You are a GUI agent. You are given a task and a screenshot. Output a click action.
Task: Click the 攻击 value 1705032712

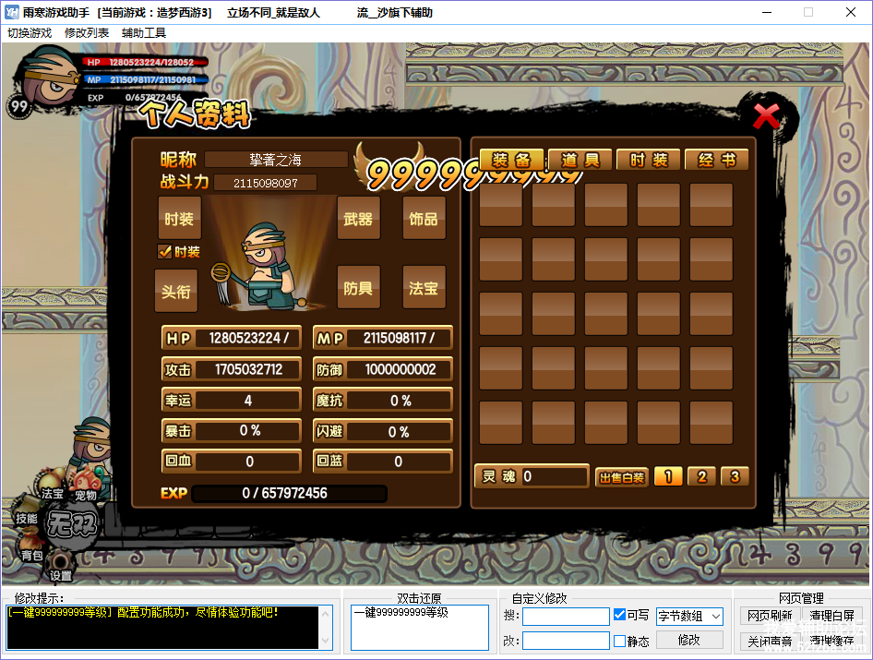click(249, 369)
